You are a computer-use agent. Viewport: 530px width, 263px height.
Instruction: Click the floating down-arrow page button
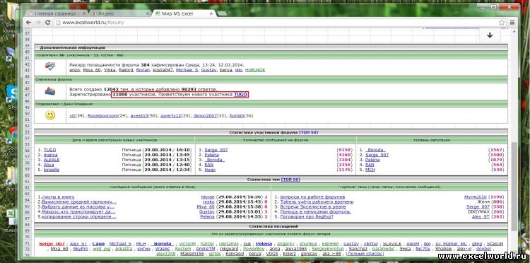(490, 35)
